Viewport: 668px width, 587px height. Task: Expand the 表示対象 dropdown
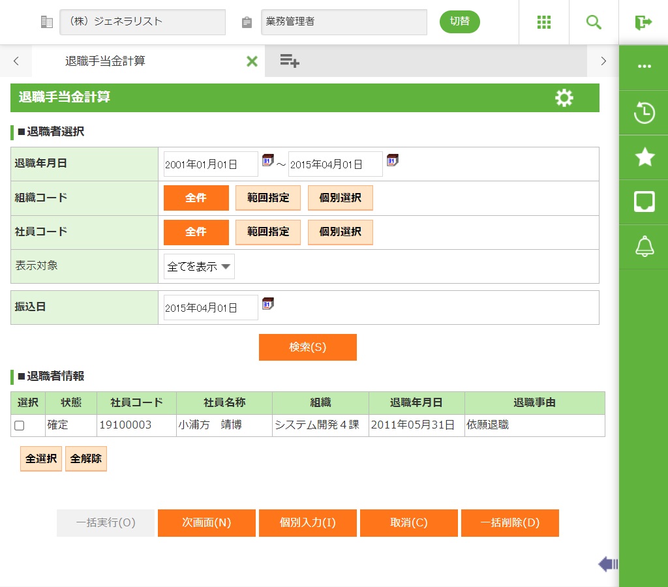coord(199,267)
